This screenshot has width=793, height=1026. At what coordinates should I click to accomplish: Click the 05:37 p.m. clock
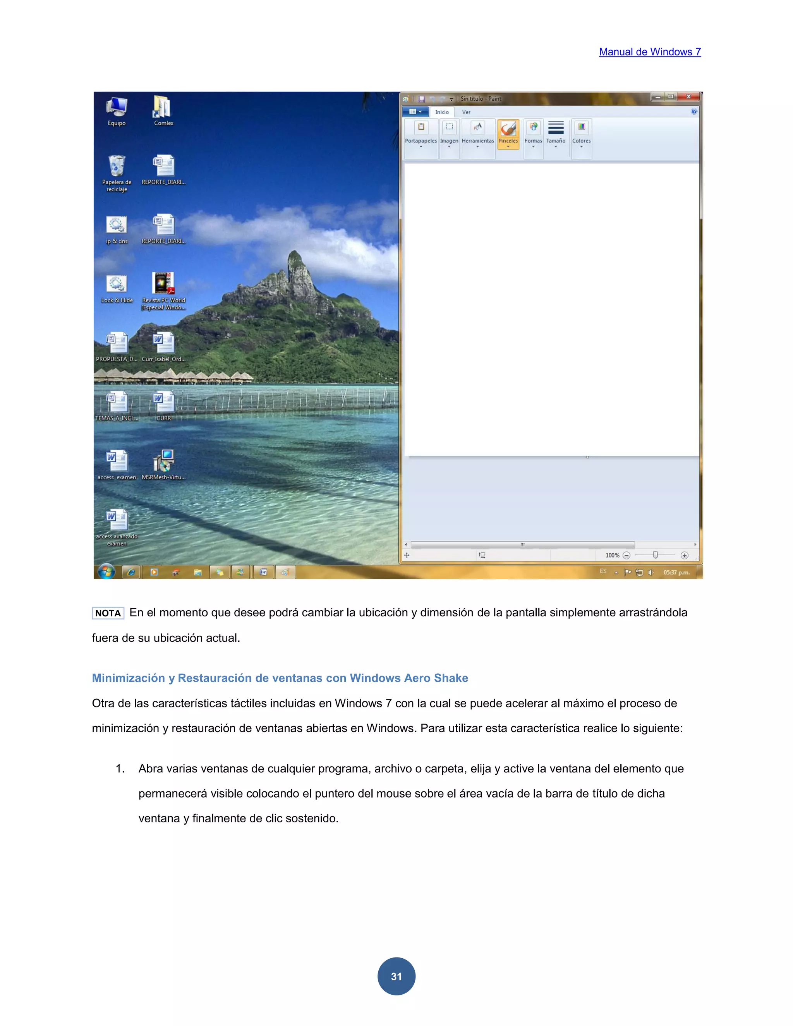[x=676, y=572]
